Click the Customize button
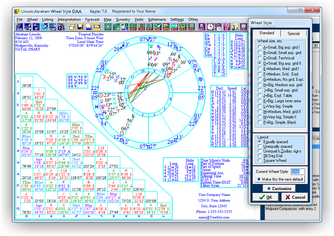 pyautogui.click(x=279, y=188)
